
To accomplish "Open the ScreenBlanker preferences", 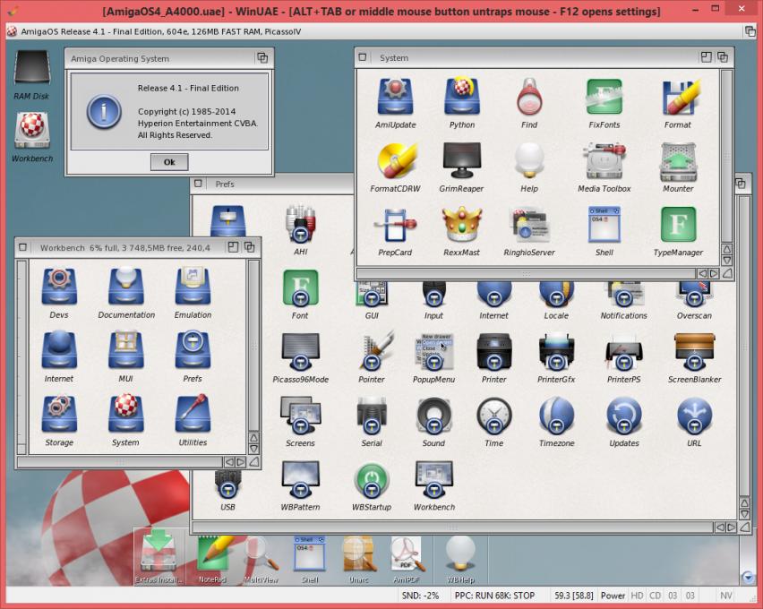I will pyautogui.click(x=694, y=352).
